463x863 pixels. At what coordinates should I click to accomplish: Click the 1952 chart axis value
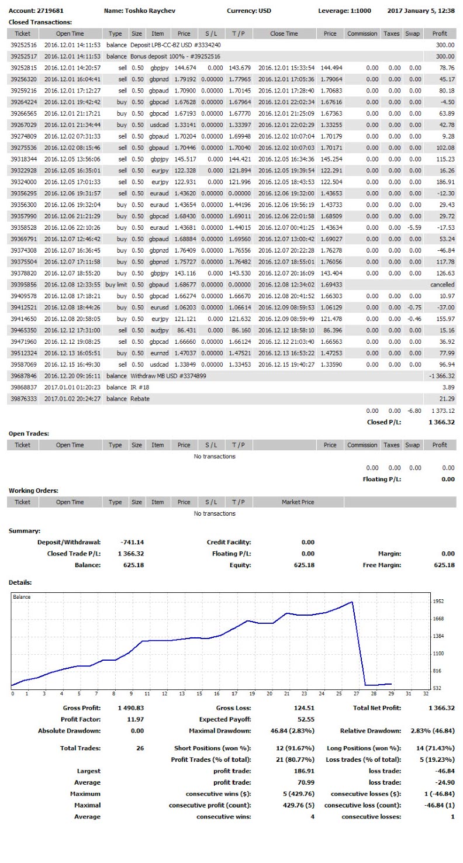tap(439, 601)
